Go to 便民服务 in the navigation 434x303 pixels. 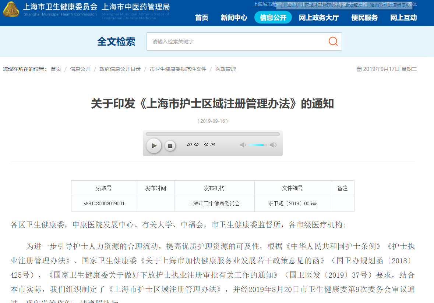[x=364, y=18]
